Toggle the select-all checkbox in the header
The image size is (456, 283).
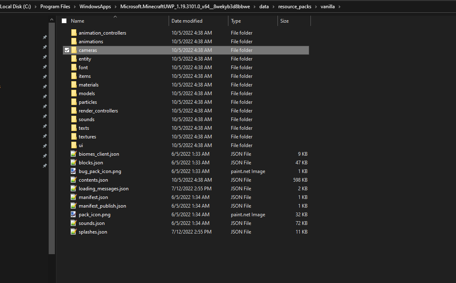64,20
